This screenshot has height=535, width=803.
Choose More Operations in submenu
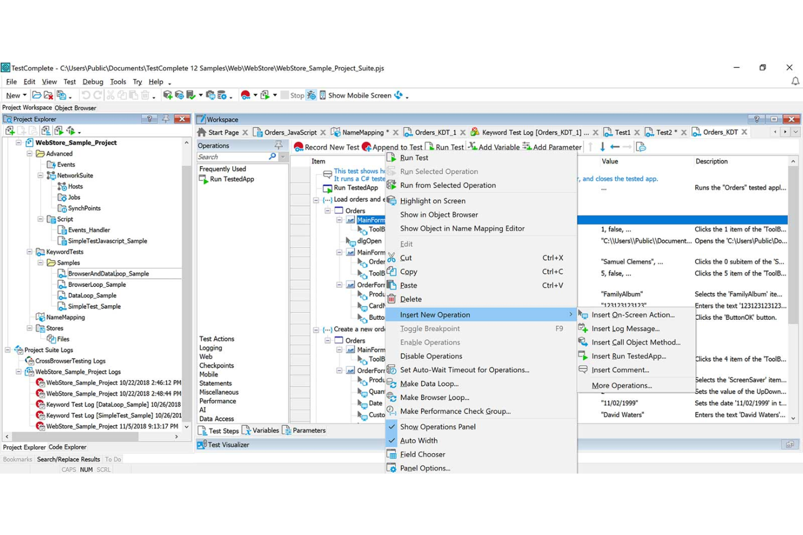point(622,385)
